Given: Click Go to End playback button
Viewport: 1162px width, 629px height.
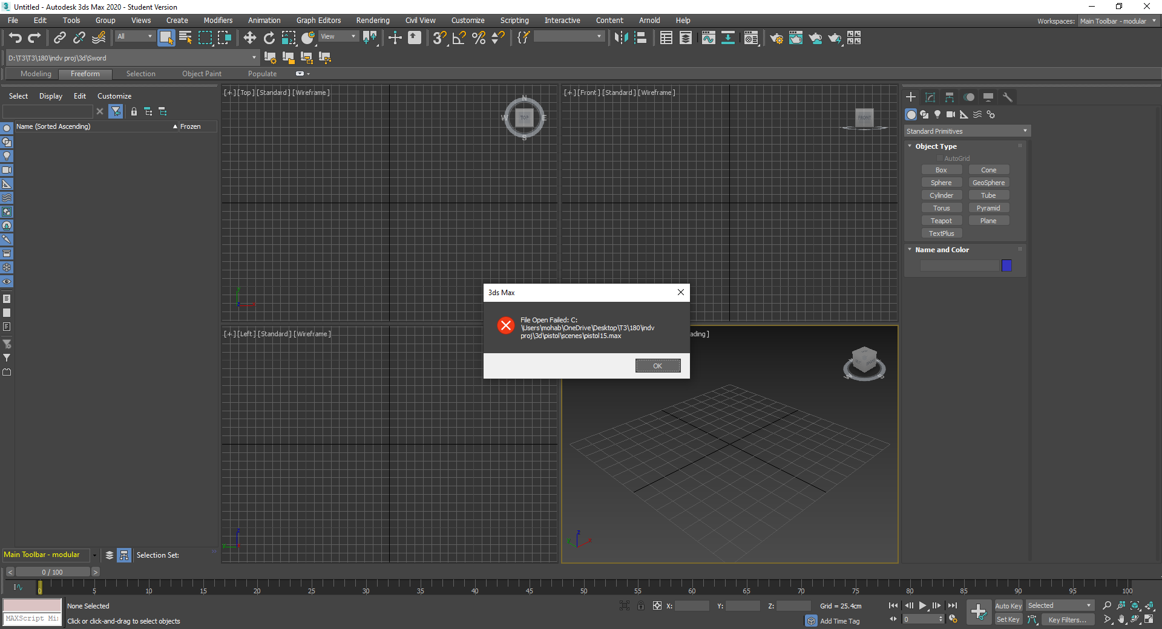Looking at the screenshot, I should tap(953, 605).
